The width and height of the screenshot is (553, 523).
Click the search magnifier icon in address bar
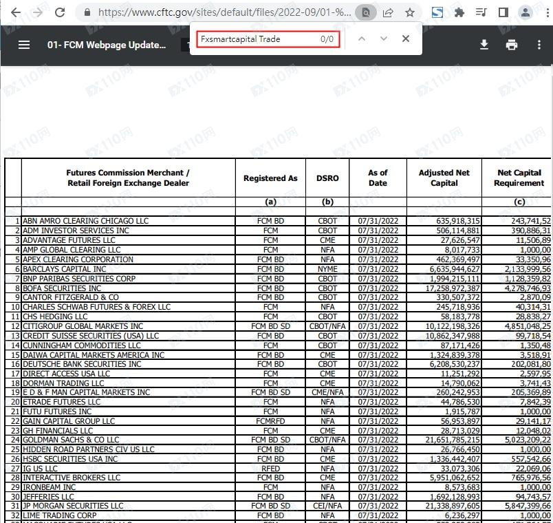pos(367,12)
